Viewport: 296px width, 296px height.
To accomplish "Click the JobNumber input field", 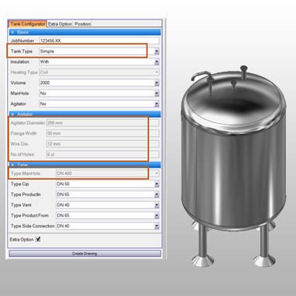I will click(x=99, y=41).
